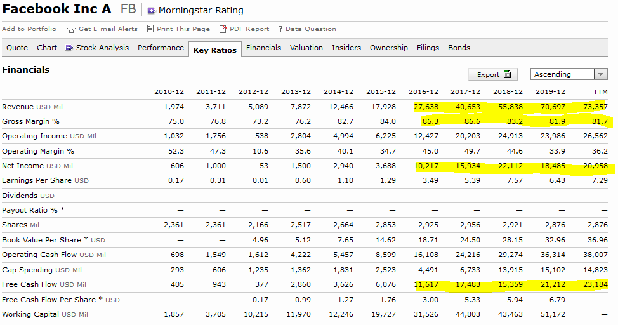Click the TTM revenue value 73,357
The width and height of the screenshot is (618, 325).
[x=595, y=107]
